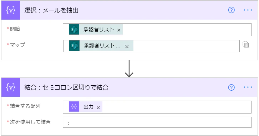Open help for 結合：セミコロン区切りで結合 action
259x136 pixels.
pyautogui.click(x=231, y=87)
